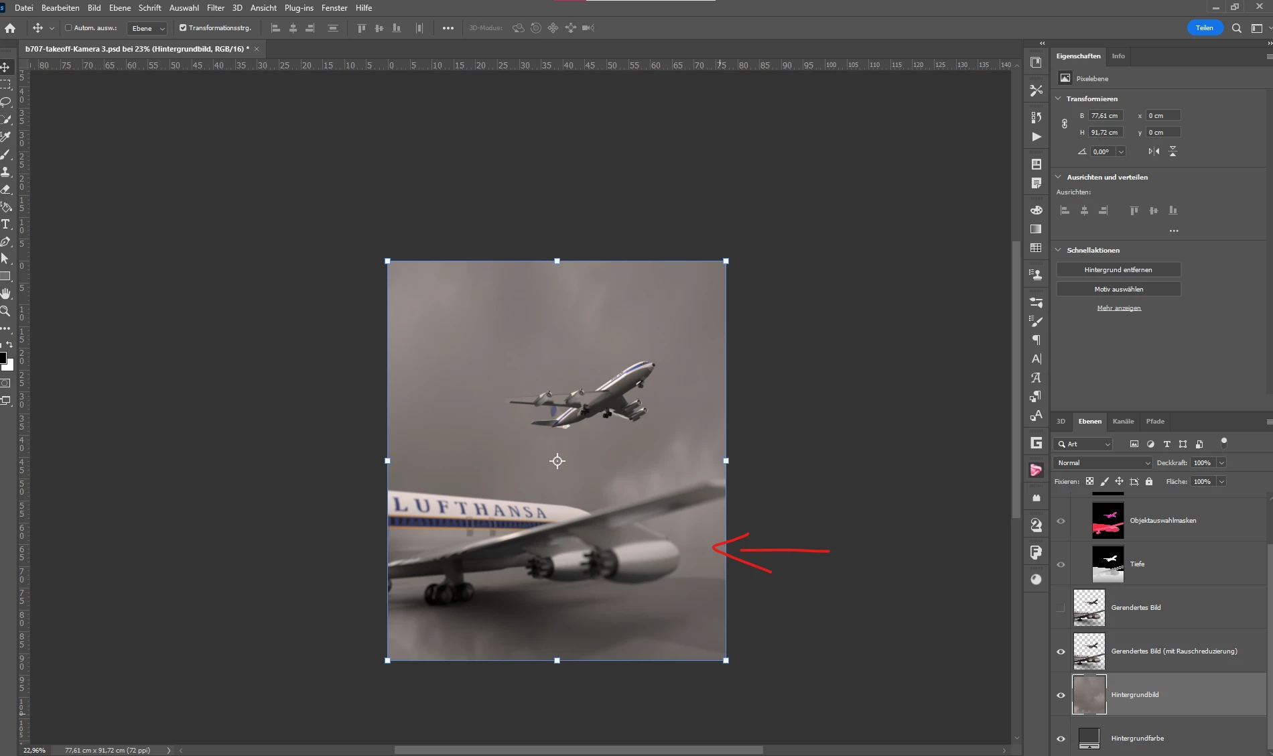Open the Art layer filter dropdown
This screenshot has height=756, width=1273.
(1084, 444)
